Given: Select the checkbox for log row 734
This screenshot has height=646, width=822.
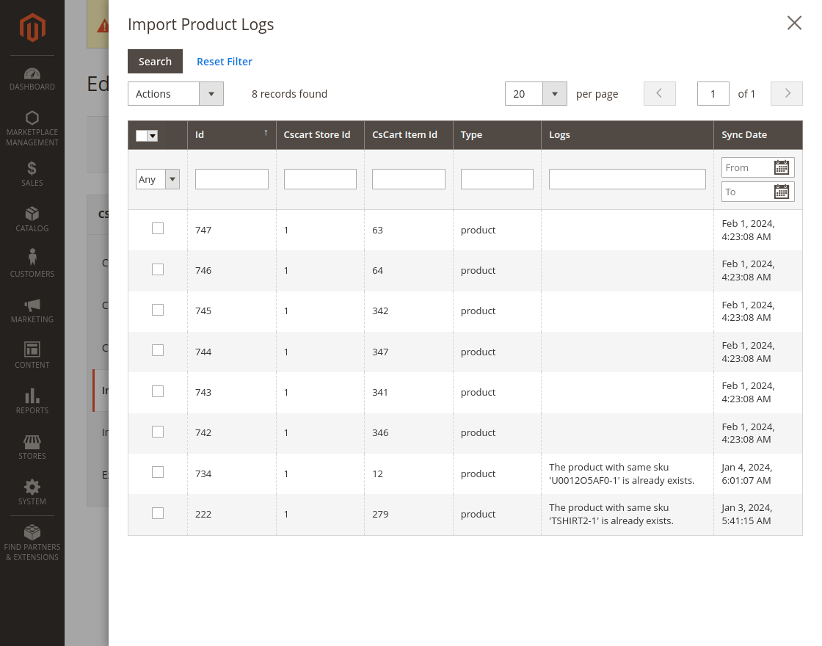Looking at the screenshot, I should pyautogui.click(x=158, y=472).
